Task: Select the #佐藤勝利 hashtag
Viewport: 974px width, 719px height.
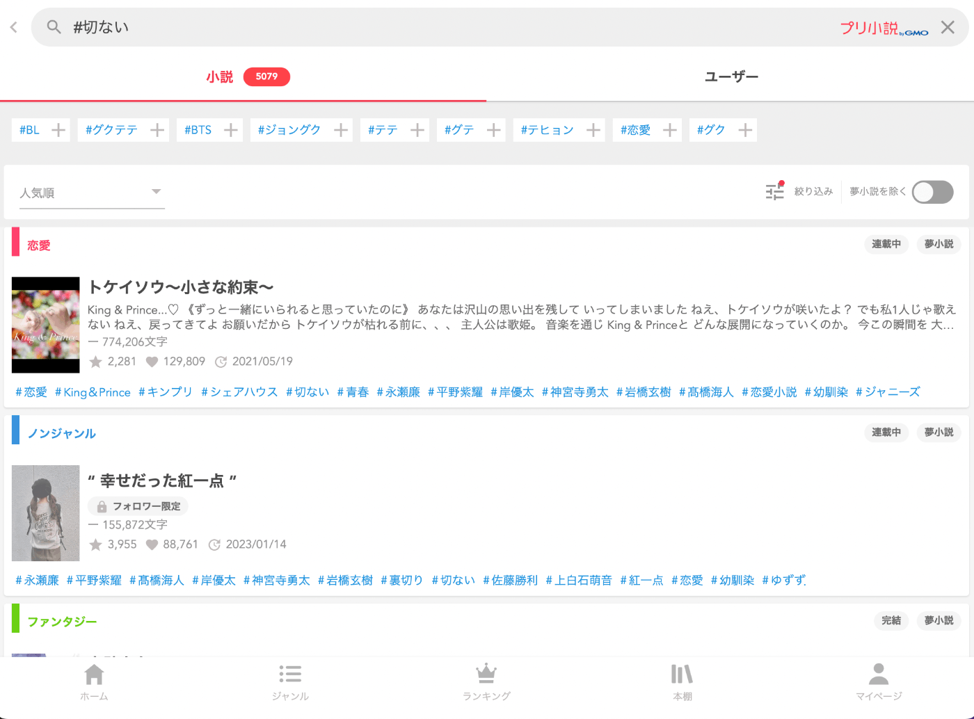Action: click(511, 580)
